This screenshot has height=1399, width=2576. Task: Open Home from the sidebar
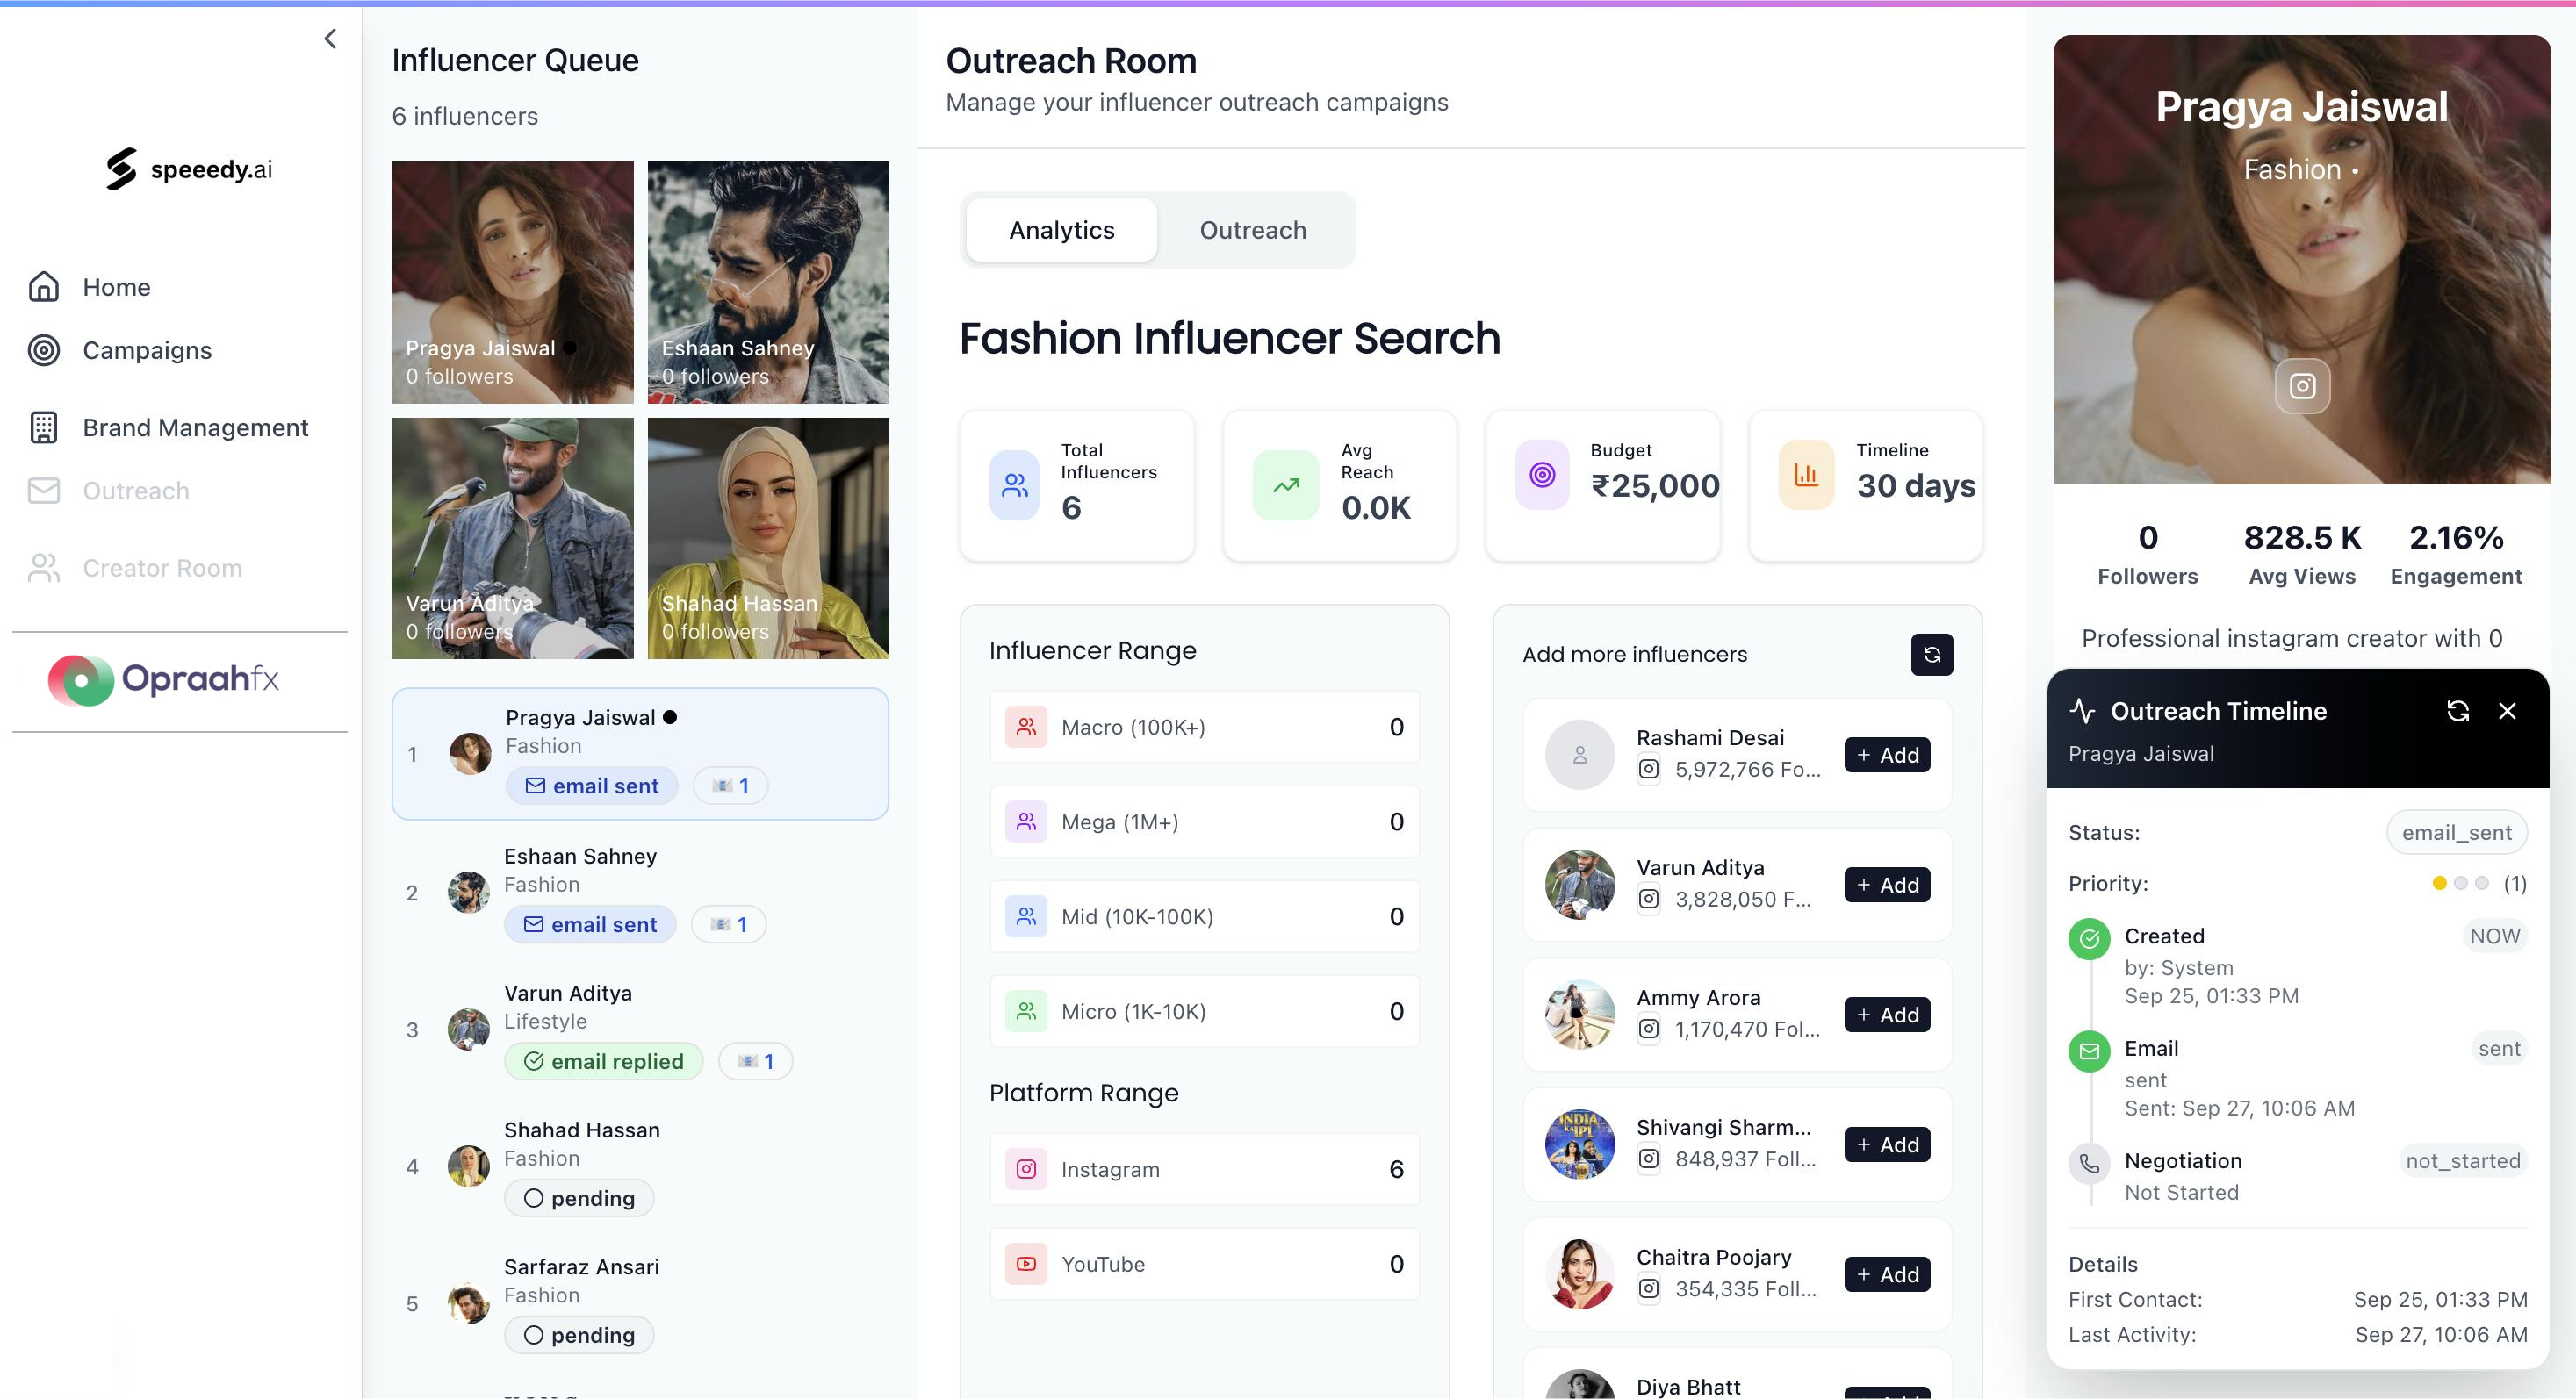coord(116,287)
